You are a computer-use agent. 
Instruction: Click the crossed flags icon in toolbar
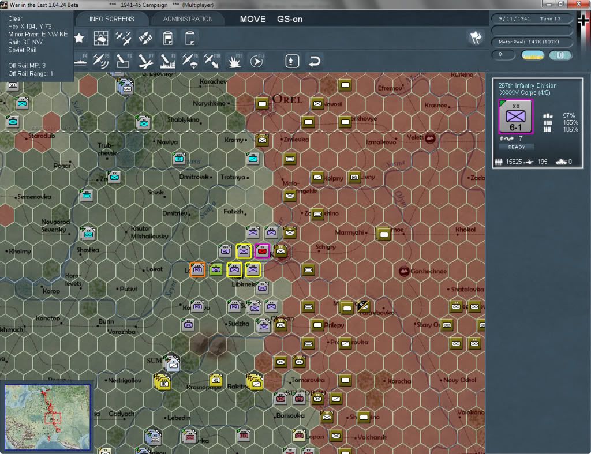(476, 37)
